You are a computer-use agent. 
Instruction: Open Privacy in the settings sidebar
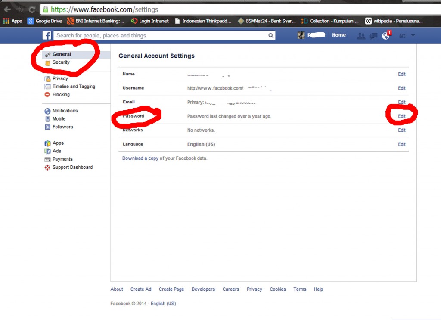60,78
